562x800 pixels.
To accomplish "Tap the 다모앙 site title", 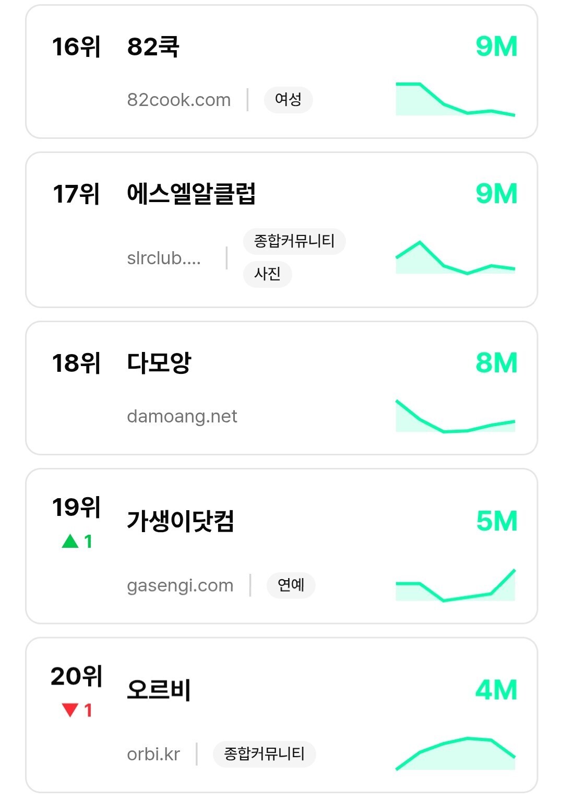I will coord(159,363).
